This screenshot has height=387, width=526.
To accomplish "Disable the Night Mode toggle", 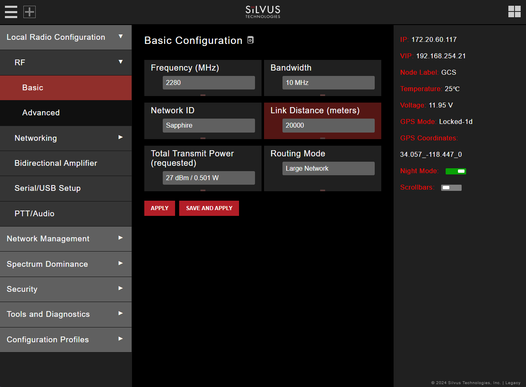I will 456,171.
